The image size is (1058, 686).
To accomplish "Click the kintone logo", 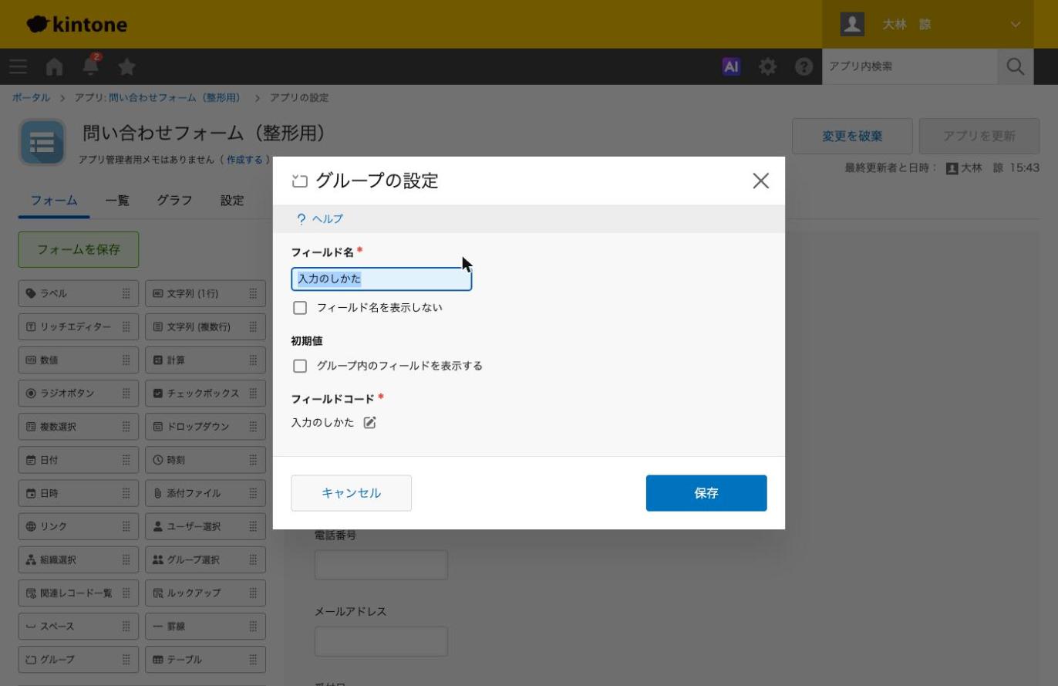I will [x=76, y=24].
